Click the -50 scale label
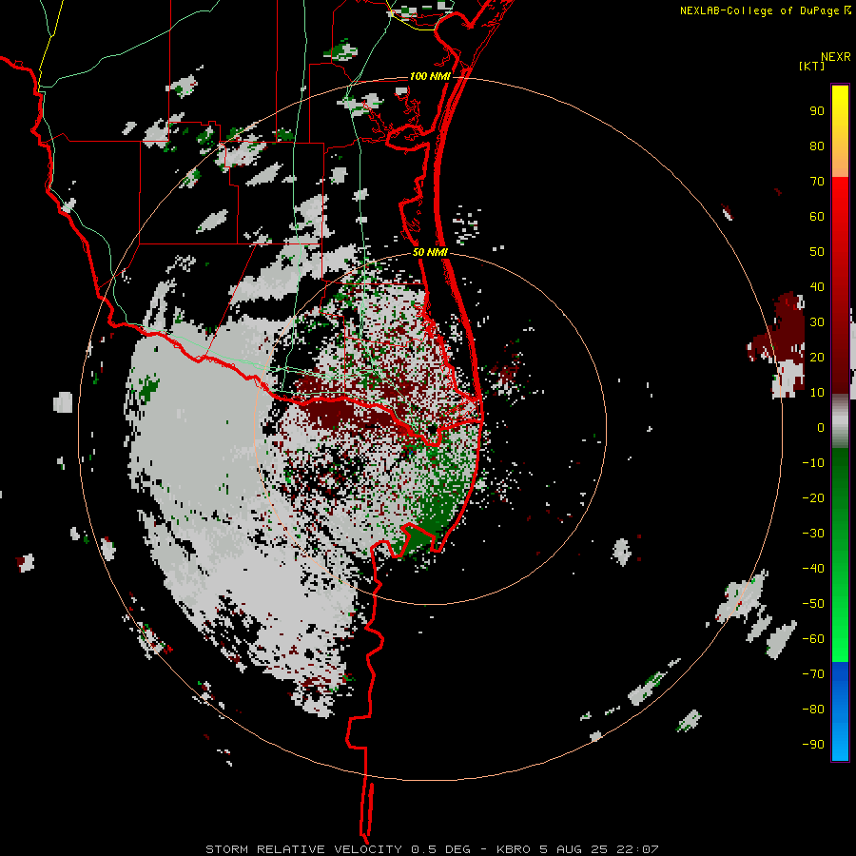Viewport: 856px width, 856px height. [x=813, y=604]
